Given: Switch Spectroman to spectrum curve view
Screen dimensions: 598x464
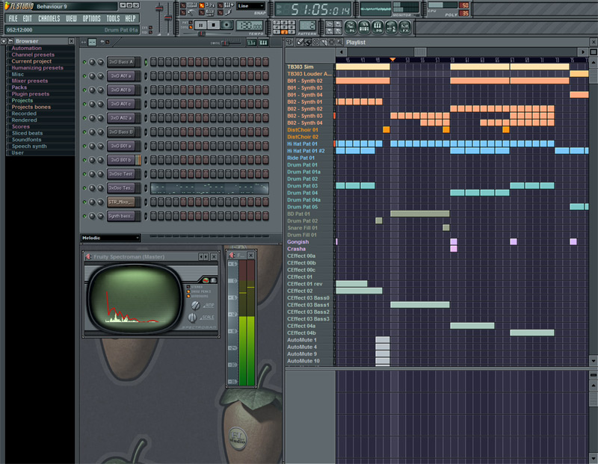Looking at the screenshot, I should click(206, 280).
